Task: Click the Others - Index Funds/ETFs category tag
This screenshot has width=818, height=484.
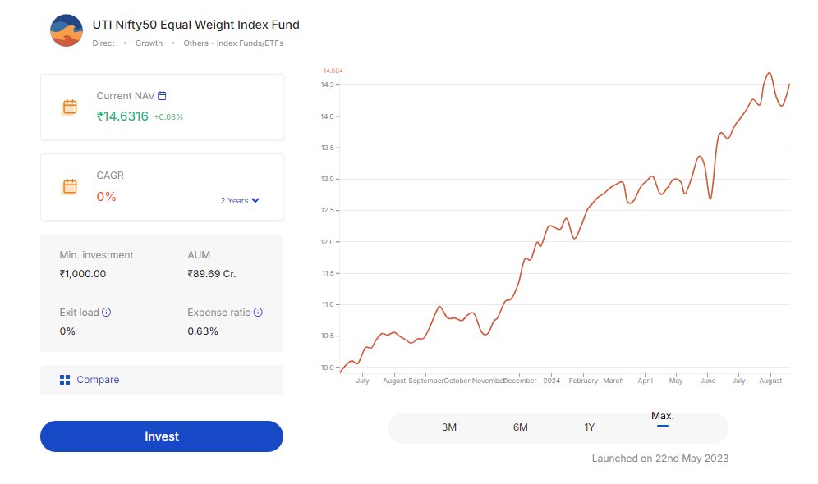Action: coord(233,43)
